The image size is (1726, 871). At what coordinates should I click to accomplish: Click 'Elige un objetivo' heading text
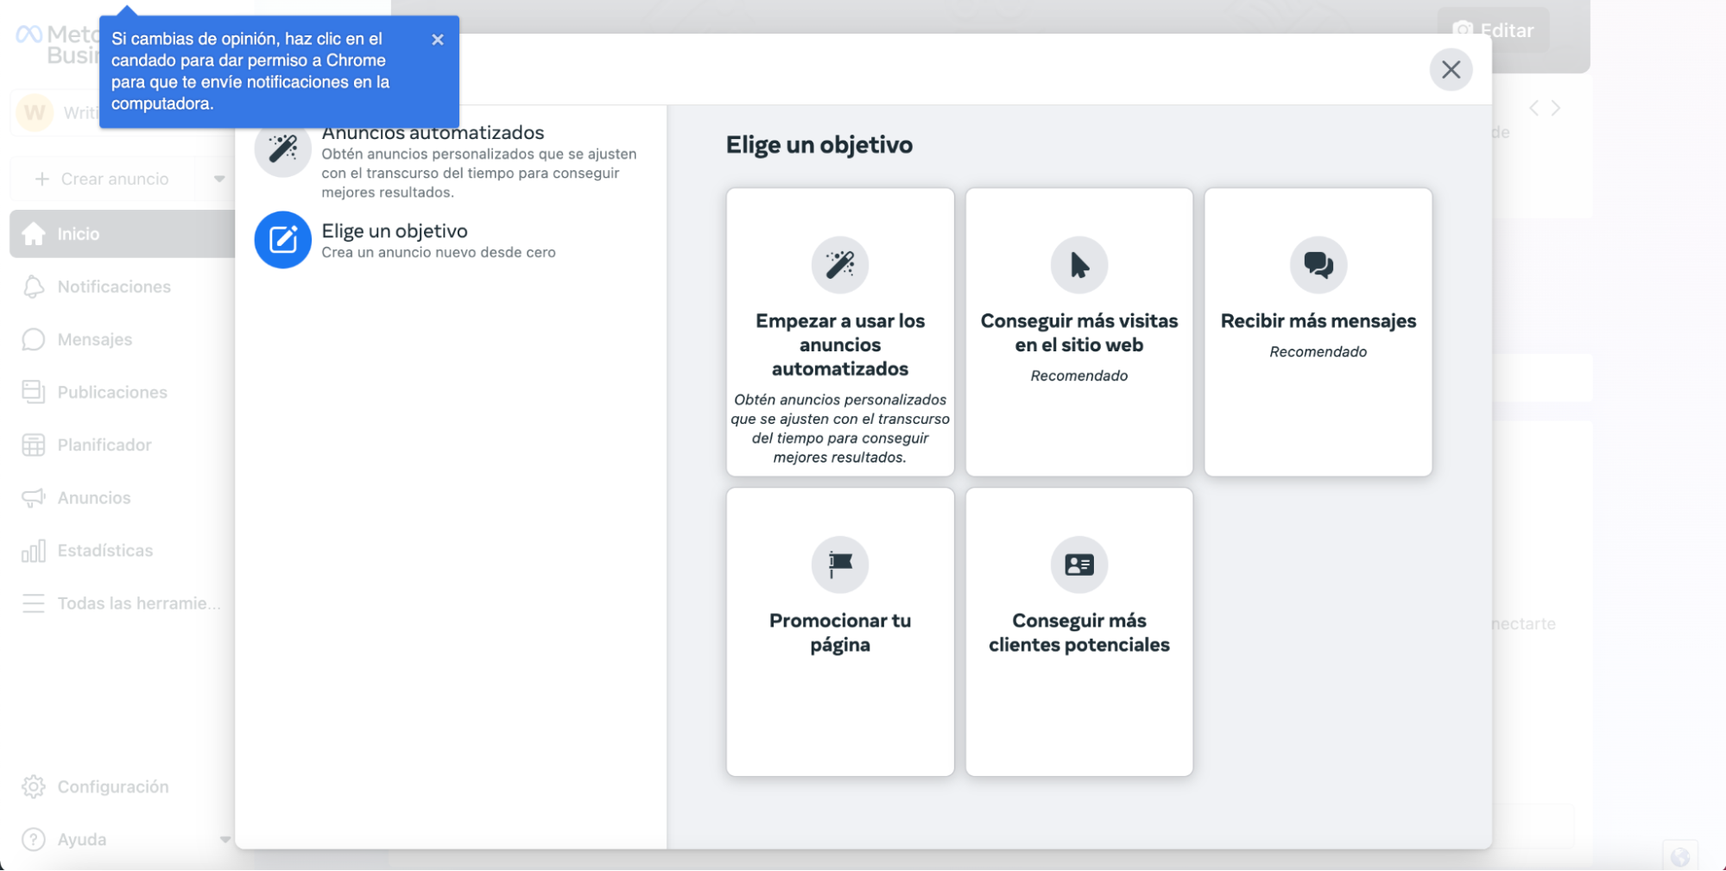[x=819, y=144]
